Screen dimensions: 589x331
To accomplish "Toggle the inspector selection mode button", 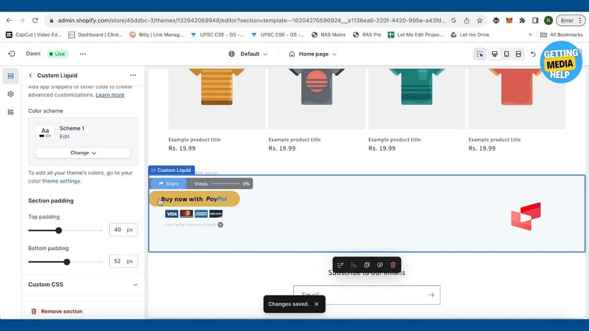I will pos(480,54).
